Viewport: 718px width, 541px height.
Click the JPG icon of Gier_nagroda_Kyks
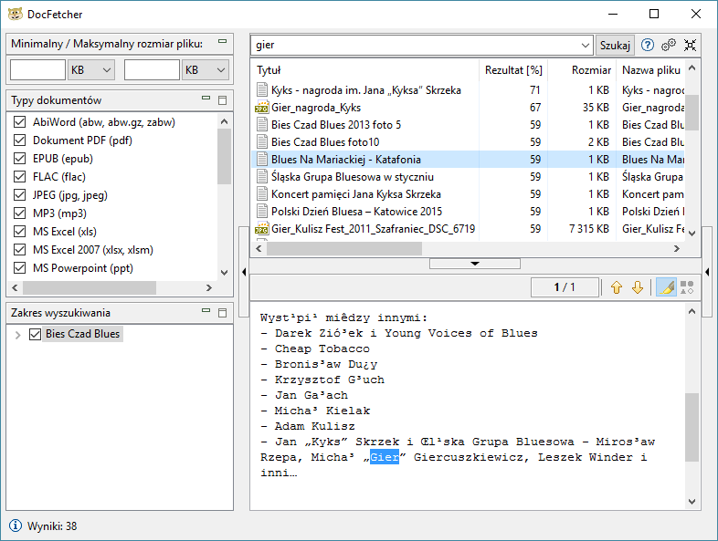[x=261, y=108]
